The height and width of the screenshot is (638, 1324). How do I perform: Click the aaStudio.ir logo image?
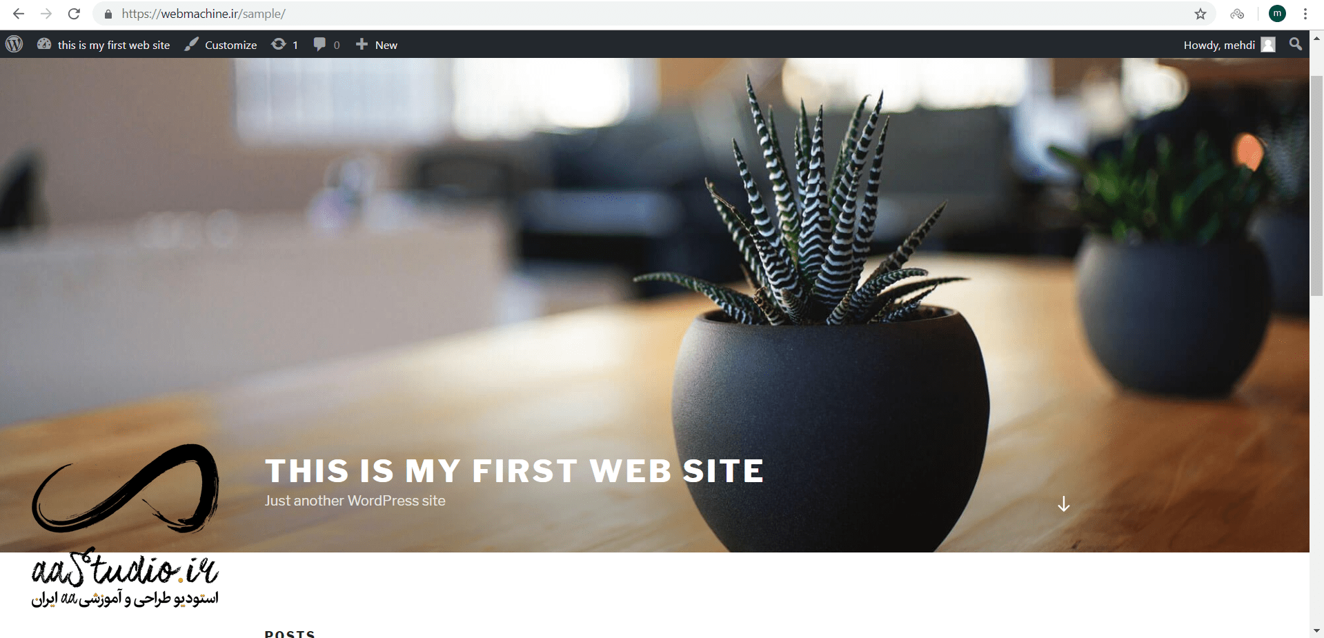[125, 526]
